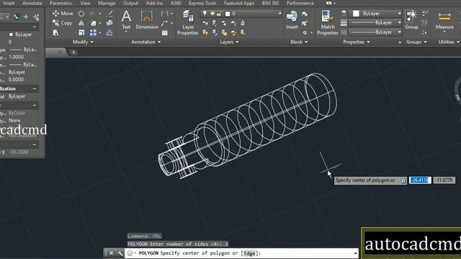Close the command line with X
Viewport: 461px width, 259px height.
[111, 253]
